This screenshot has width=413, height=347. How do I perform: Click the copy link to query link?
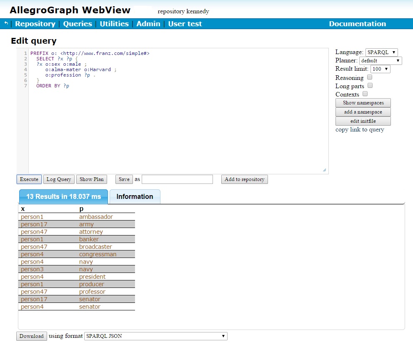[360, 129]
